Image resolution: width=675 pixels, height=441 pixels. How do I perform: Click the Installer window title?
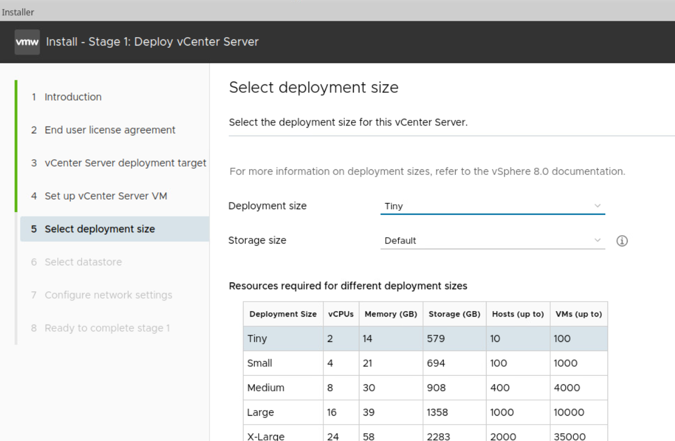coord(18,11)
